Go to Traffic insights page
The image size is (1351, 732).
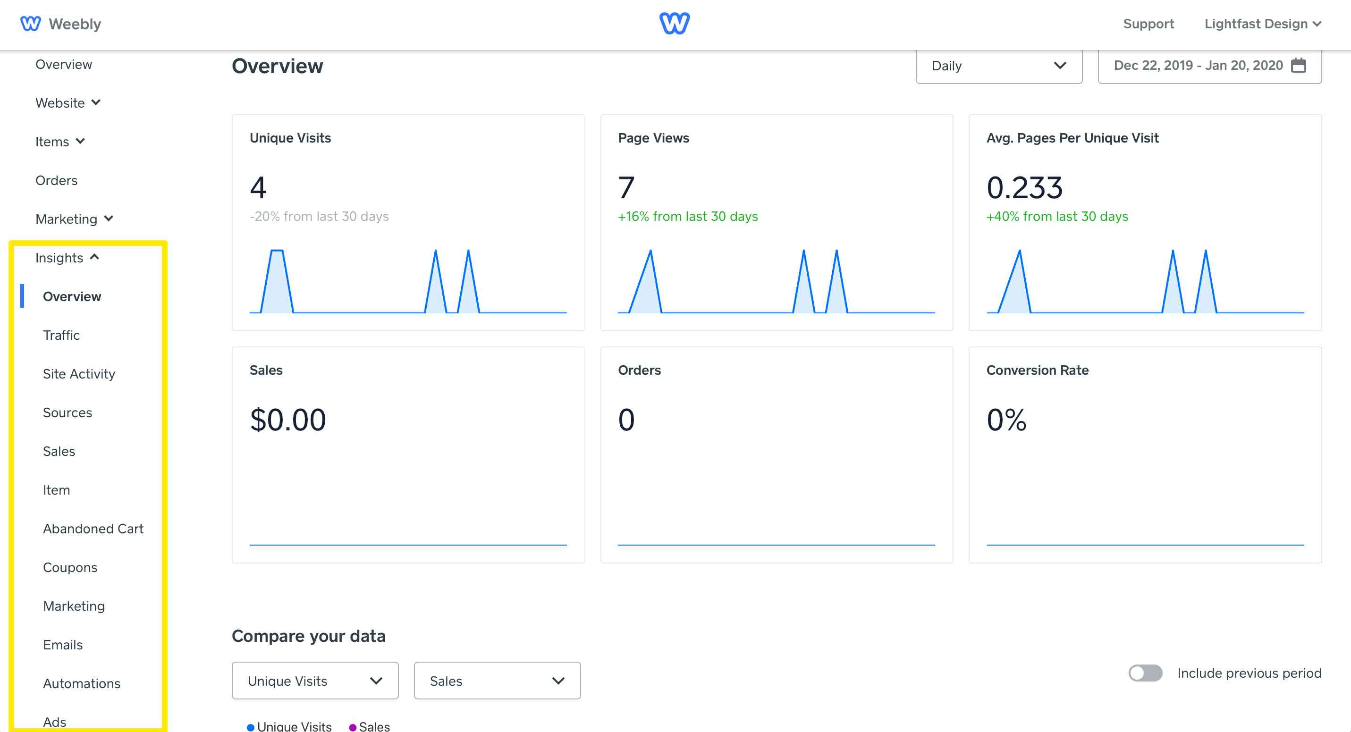(61, 335)
